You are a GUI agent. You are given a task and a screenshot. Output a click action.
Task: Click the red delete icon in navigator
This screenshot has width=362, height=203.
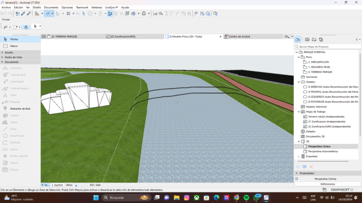[x=311, y=166]
